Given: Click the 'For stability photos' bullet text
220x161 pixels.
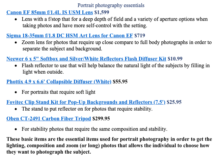Looking at the screenshot, I should [x=94, y=129].
